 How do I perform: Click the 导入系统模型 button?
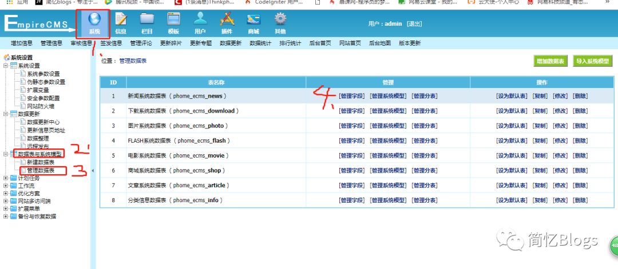[x=593, y=61]
